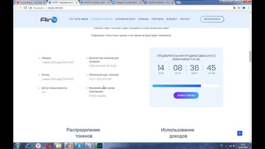Go back with the browser back arrow
The image size is (265, 149).
click(16, 8)
